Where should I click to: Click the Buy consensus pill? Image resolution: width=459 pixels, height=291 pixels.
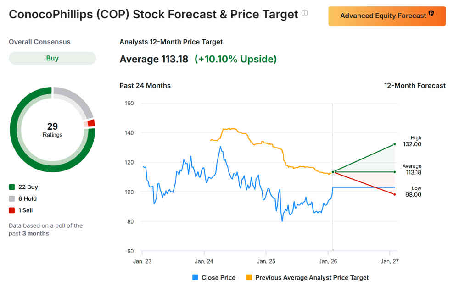(x=52, y=58)
